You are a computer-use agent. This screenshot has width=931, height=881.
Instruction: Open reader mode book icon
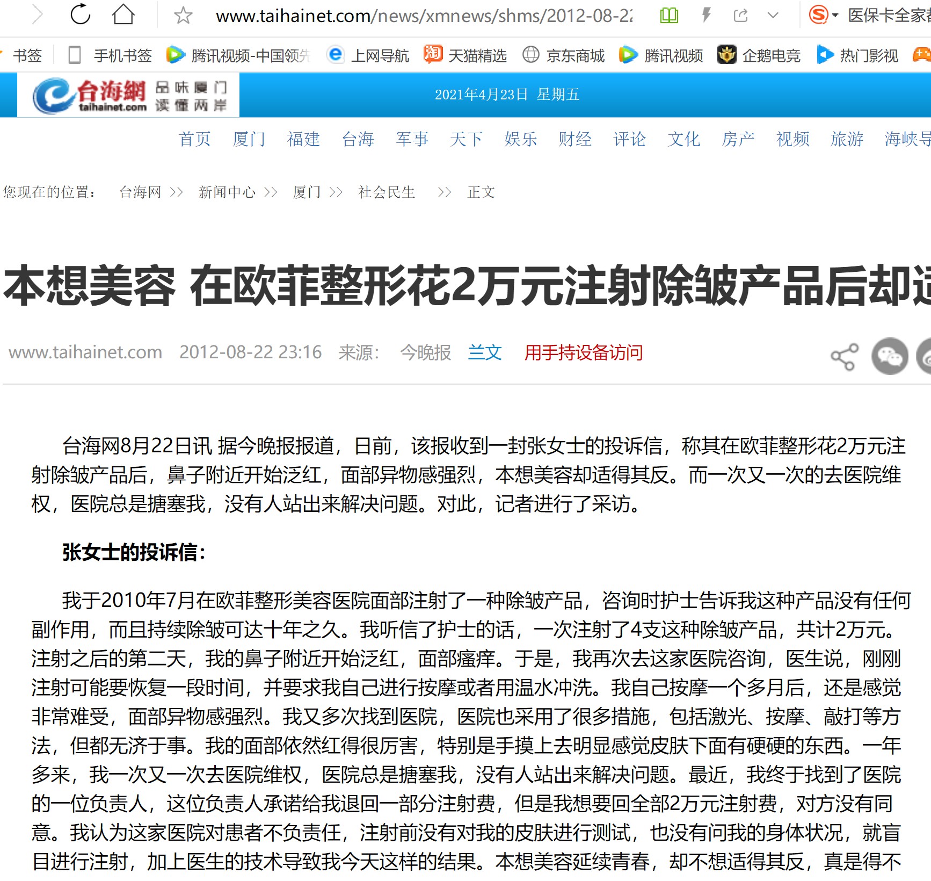(669, 15)
